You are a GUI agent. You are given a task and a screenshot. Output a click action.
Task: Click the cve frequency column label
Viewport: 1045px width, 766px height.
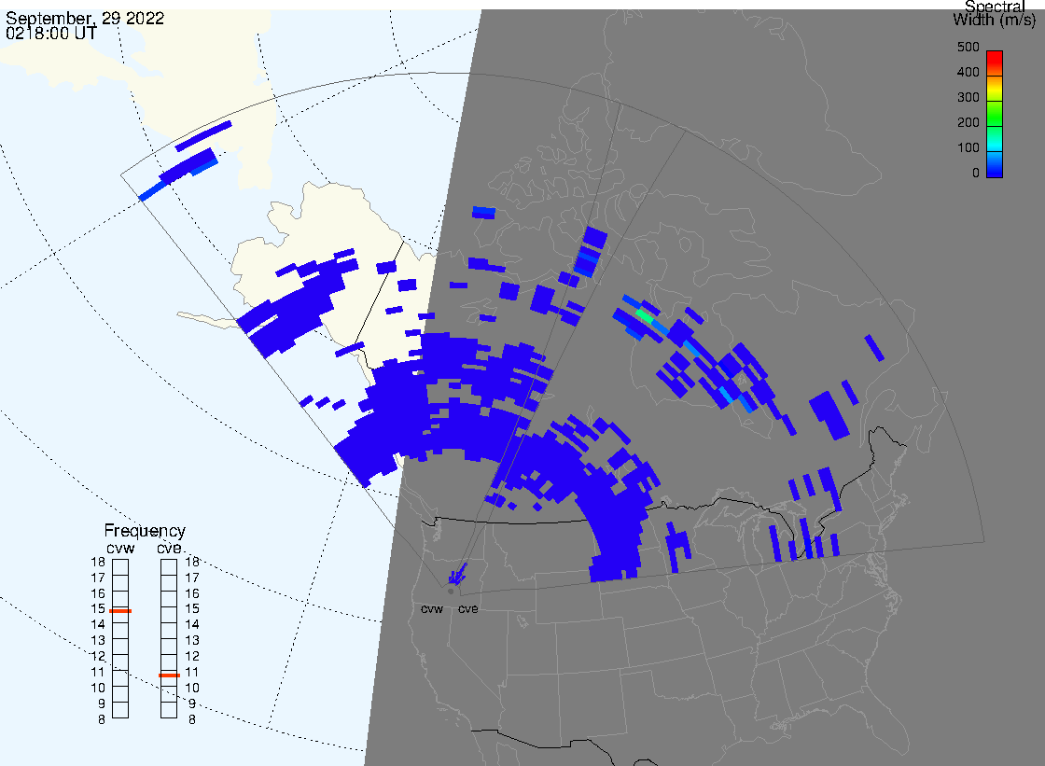click(x=169, y=548)
